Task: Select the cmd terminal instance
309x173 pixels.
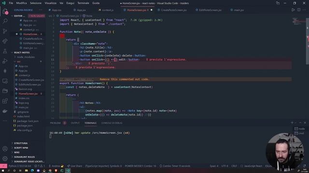Action: (299, 133)
